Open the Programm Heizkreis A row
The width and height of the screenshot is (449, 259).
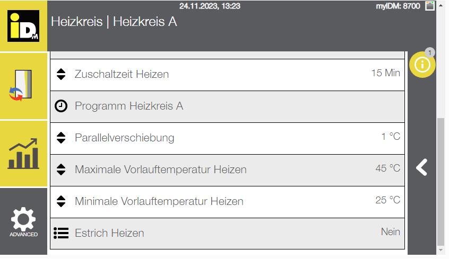[227, 107]
